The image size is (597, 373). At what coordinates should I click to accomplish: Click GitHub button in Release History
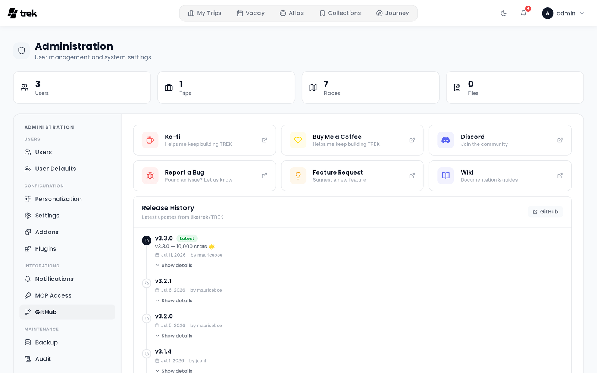click(545, 212)
